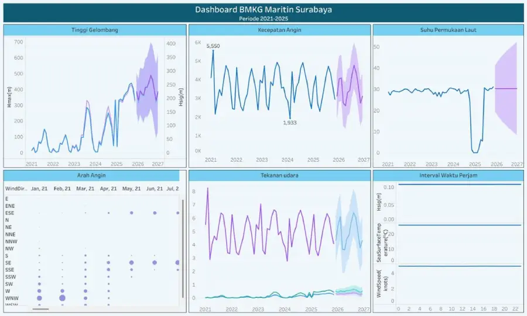
Task: Click the 1,933 minimum wind speed label
Action: [x=290, y=123]
